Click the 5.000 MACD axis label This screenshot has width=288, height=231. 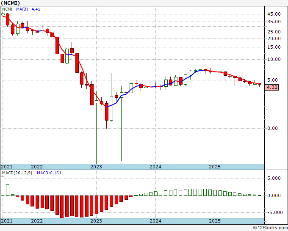pyautogui.click(x=274, y=179)
